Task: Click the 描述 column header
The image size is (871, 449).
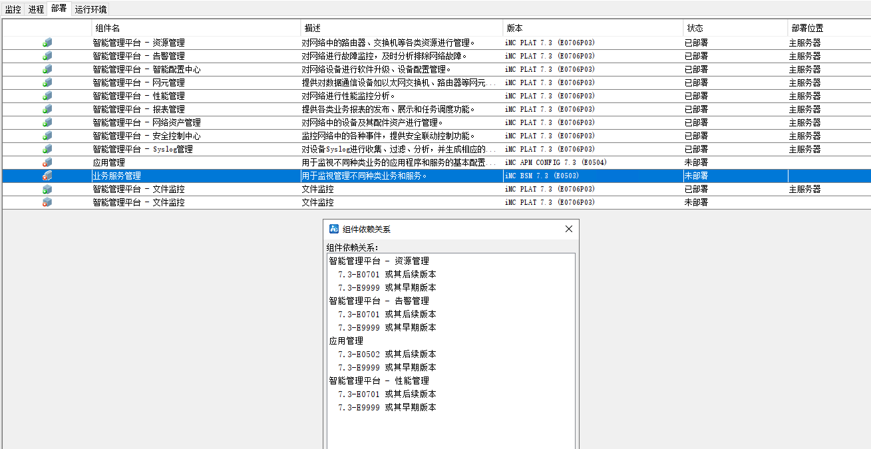Action: pos(401,28)
